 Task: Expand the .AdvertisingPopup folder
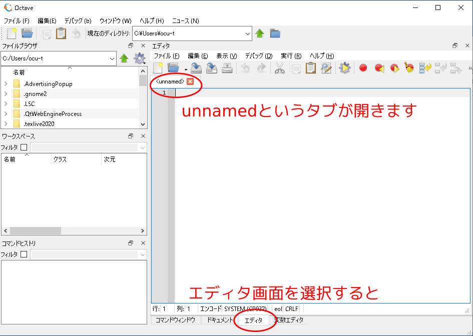(6, 84)
